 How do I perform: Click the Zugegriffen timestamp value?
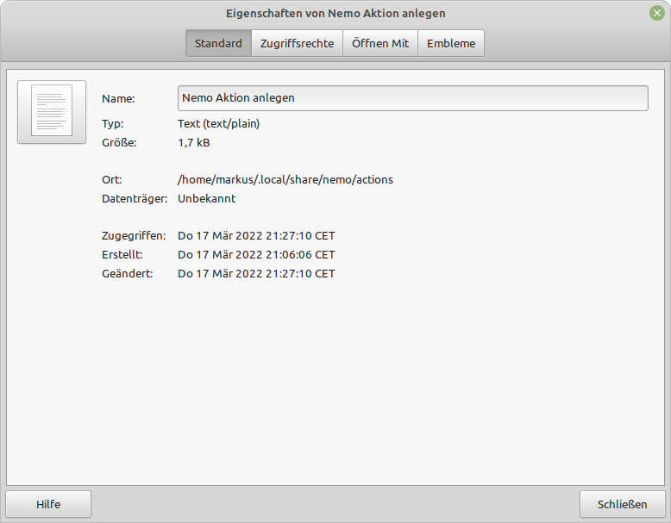coord(256,235)
